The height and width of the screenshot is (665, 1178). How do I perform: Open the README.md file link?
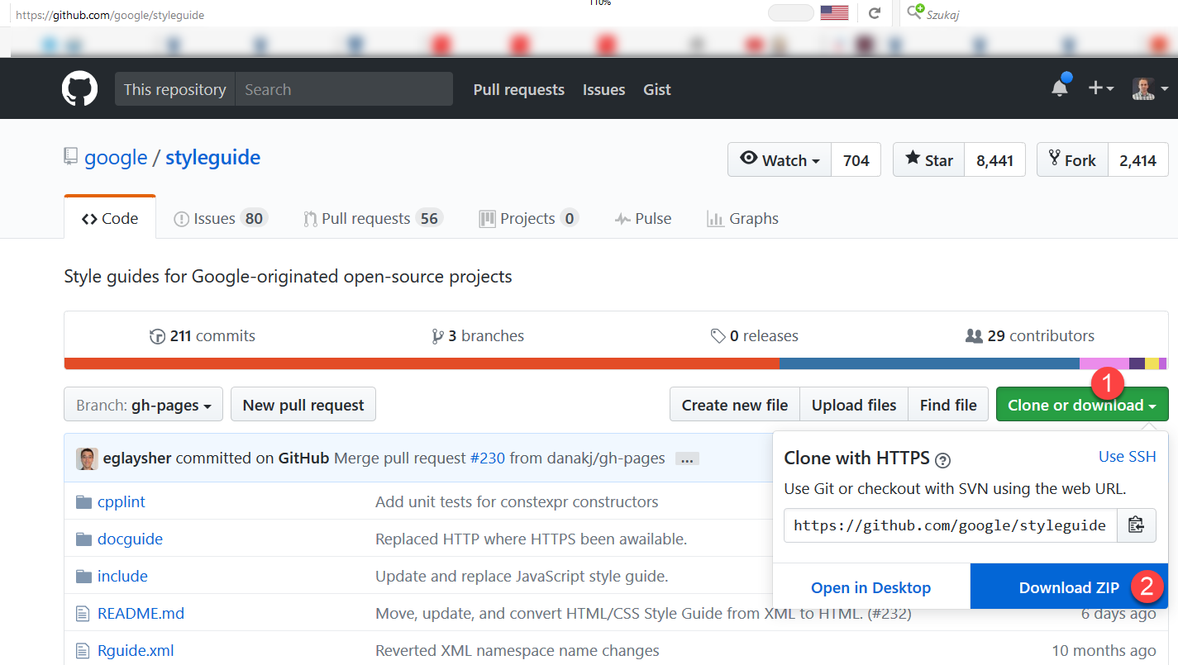pos(141,614)
